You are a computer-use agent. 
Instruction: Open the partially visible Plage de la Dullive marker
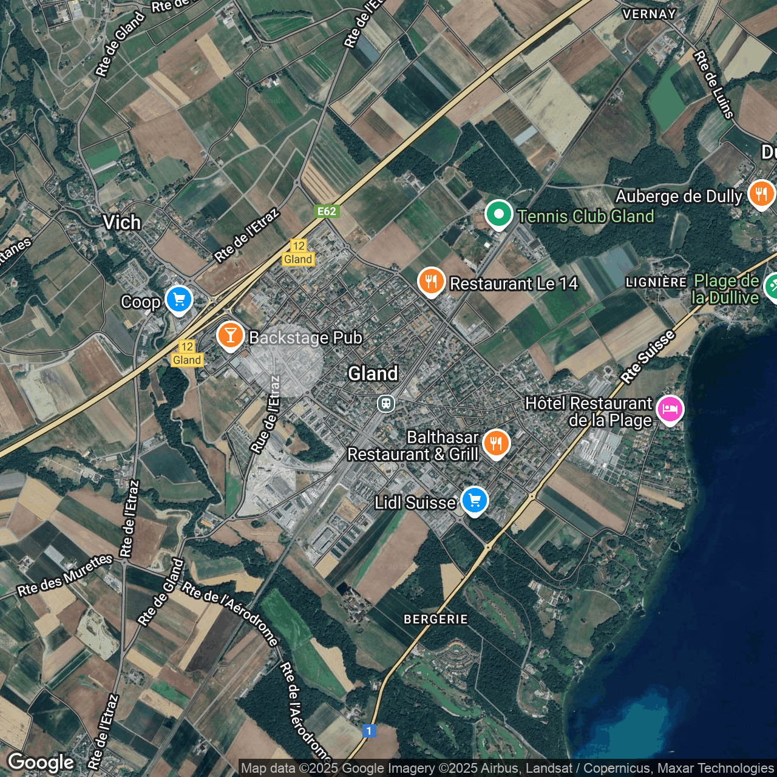pyautogui.click(x=773, y=287)
